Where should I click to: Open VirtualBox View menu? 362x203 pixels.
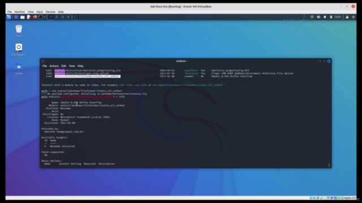click(x=31, y=12)
